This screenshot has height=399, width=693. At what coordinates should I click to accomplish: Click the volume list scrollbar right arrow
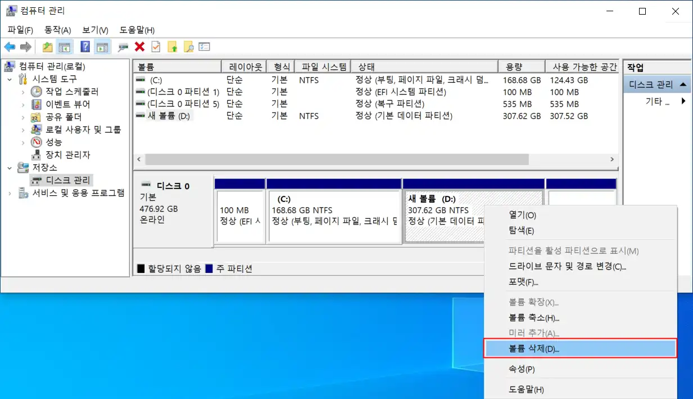[x=613, y=160]
